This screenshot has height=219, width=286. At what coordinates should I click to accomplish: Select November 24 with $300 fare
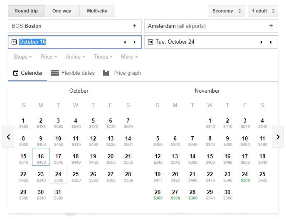tap(245, 177)
